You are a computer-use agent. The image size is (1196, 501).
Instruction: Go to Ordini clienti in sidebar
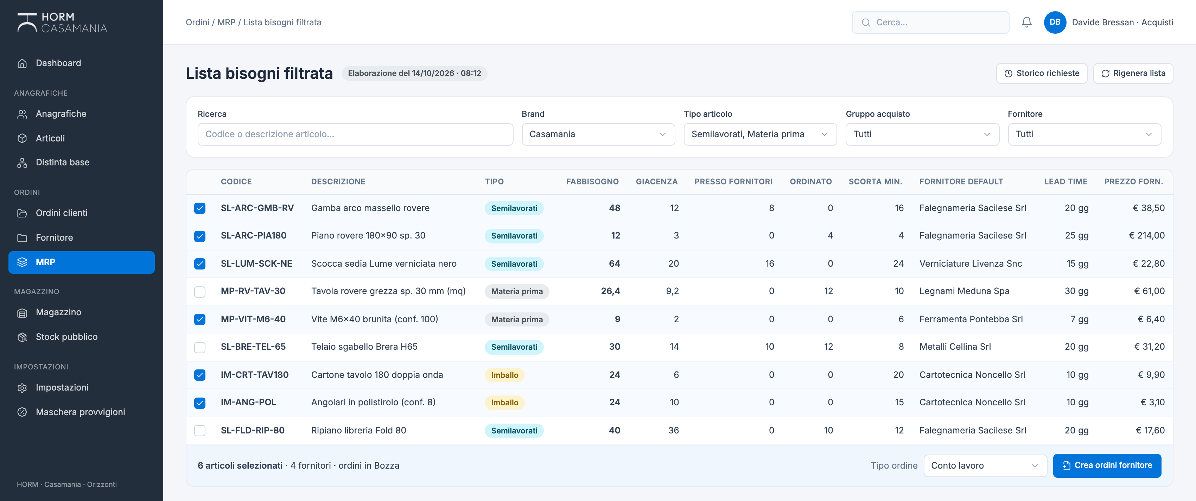click(81, 213)
